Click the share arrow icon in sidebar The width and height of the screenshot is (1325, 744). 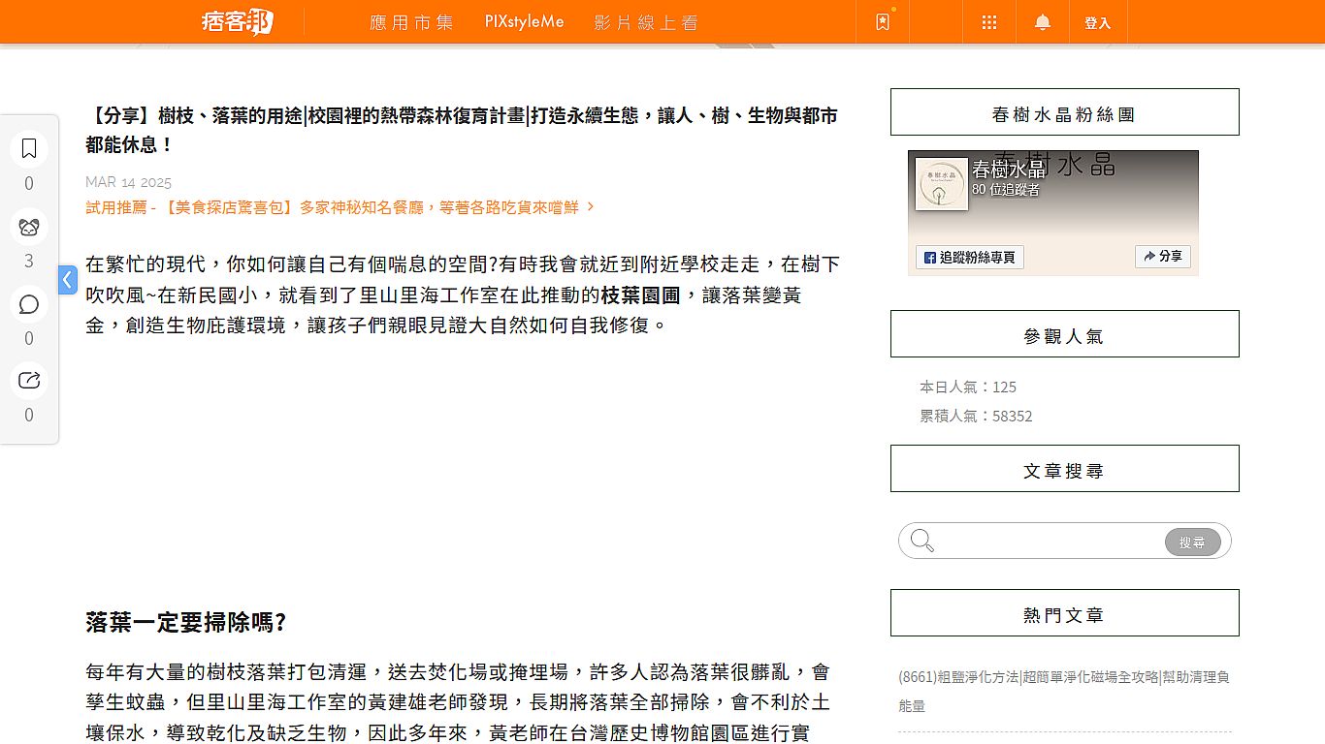[x=29, y=381]
